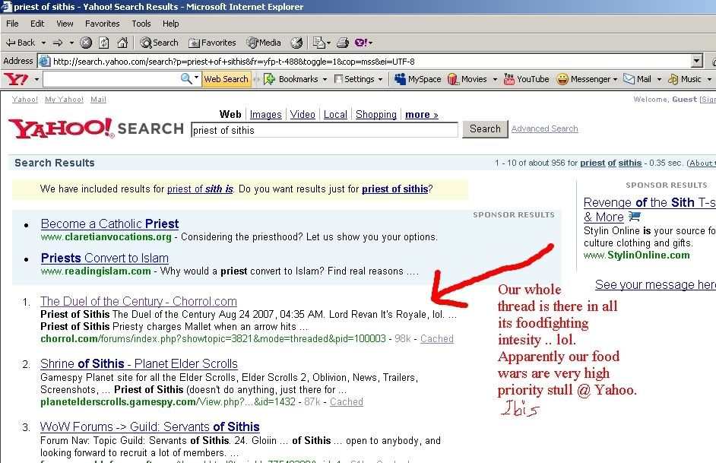Click the red Y! logo on Yahoo toolbar
Viewport: 716px width, 463px height.
point(17,79)
